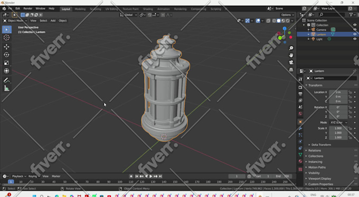Expand Collections panel
The height and width of the screenshot is (197, 359).
click(316, 156)
